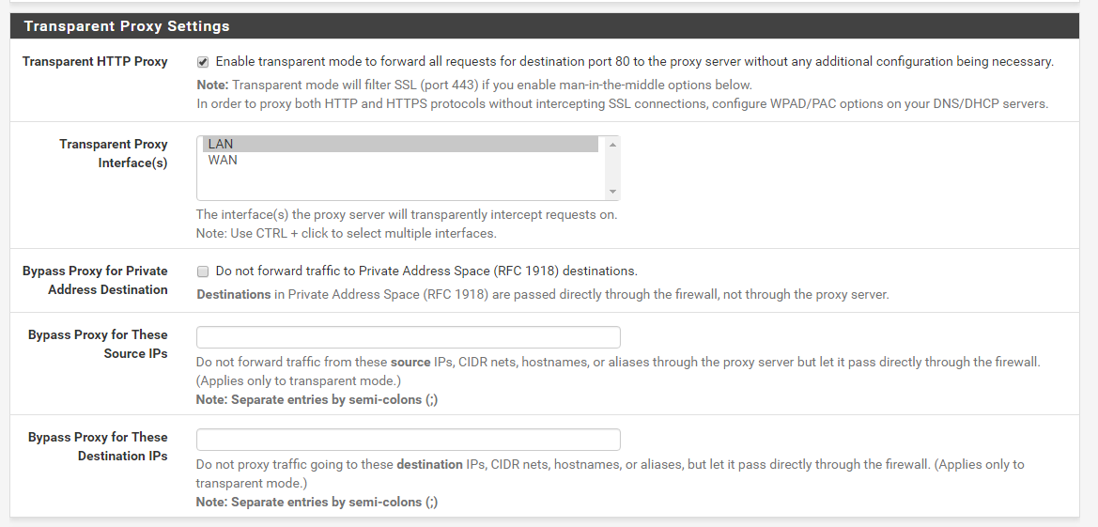Click the Transparent HTTP Proxy label
This screenshot has height=527, width=1098.
[95, 62]
